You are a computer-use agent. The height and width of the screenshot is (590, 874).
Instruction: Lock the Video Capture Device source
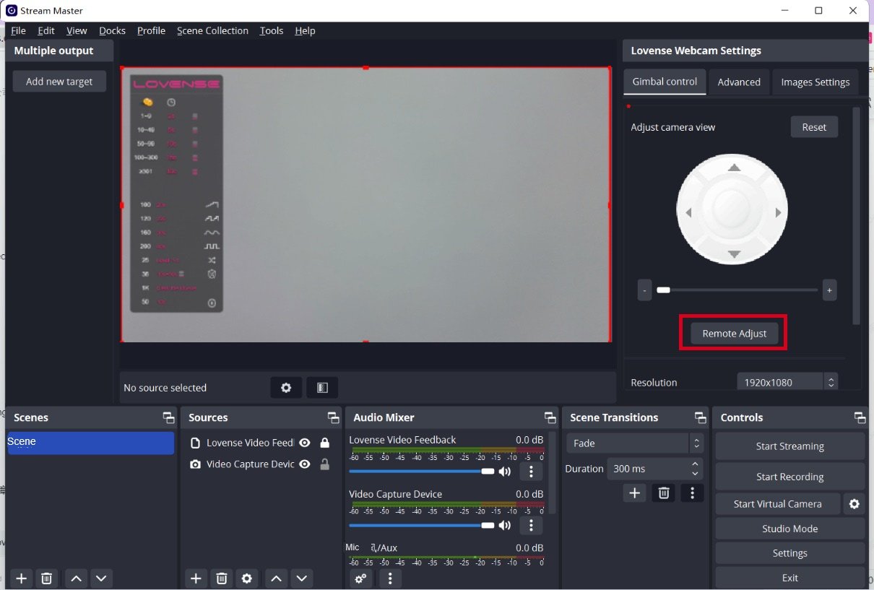pyautogui.click(x=325, y=464)
